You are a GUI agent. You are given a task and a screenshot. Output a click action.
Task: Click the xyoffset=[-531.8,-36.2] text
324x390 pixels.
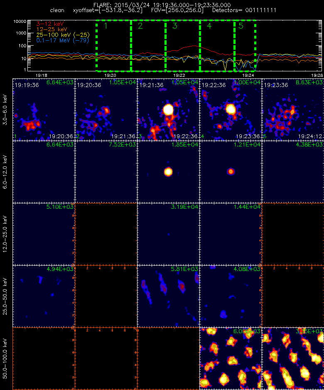coord(108,10)
